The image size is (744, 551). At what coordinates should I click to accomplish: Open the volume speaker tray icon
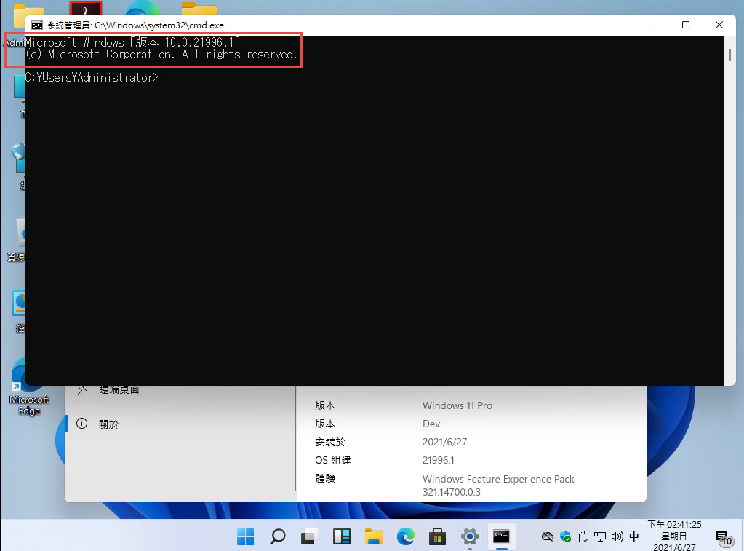click(x=617, y=536)
